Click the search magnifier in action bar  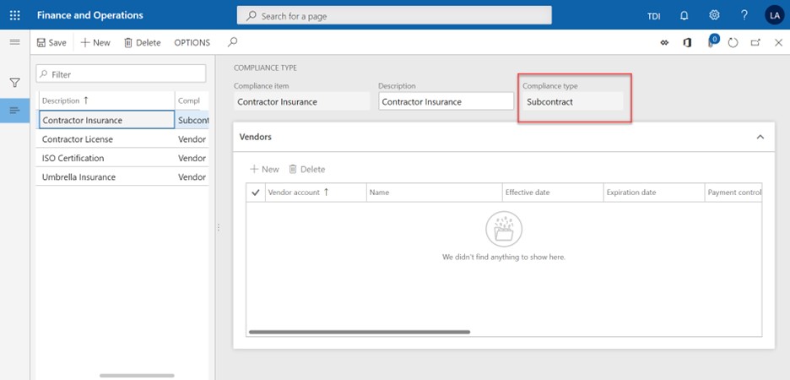233,42
